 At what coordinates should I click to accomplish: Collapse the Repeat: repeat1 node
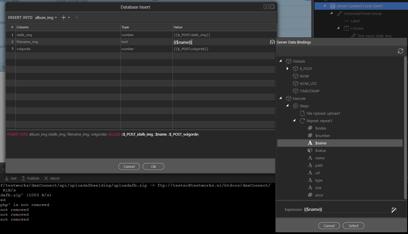click(294, 121)
